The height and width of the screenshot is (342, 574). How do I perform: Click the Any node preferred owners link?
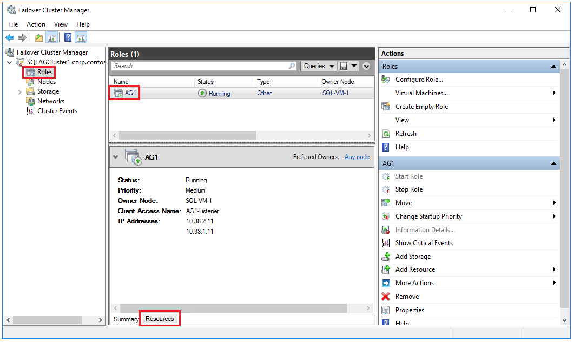pyautogui.click(x=357, y=157)
